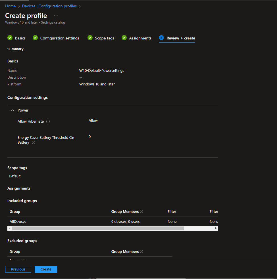Open the ellipsis menu beside Create profile

(x=56, y=16)
